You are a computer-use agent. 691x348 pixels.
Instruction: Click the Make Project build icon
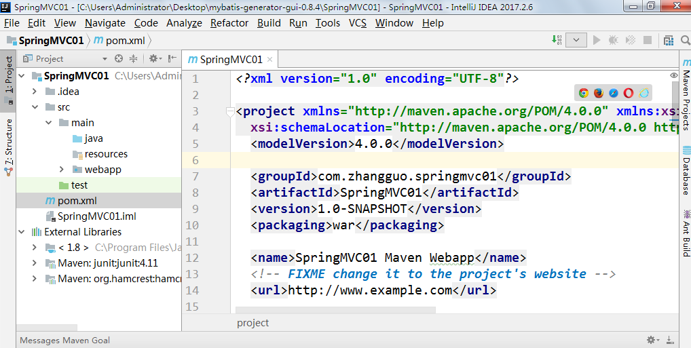[x=557, y=40]
